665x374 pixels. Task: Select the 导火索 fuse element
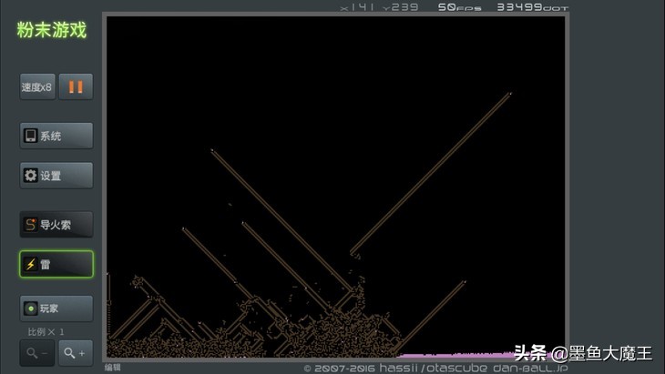56,225
